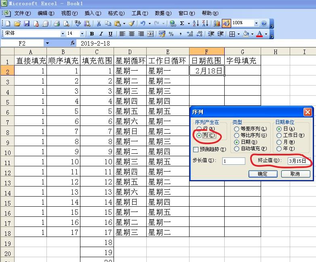Click the Copy icon
Screen dimensions: 316x262
coord(108,23)
